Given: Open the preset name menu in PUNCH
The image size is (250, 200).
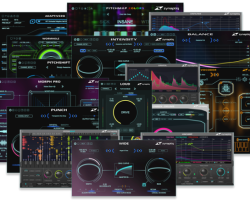Looking at the screenshot, I should coord(59,116).
